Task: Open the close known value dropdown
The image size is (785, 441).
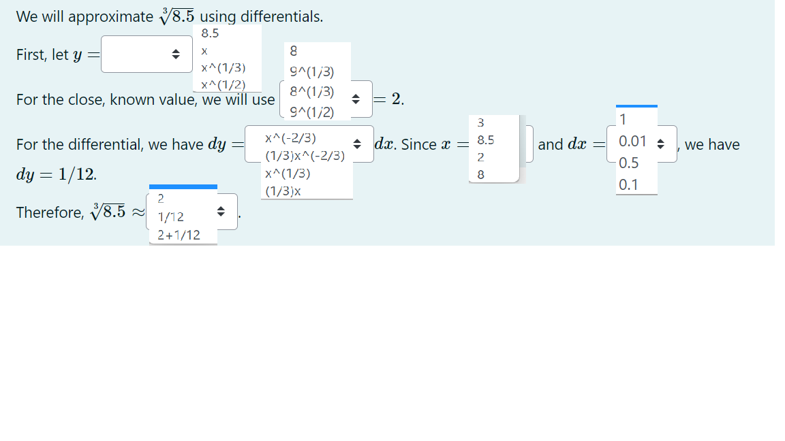Action: click(355, 99)
